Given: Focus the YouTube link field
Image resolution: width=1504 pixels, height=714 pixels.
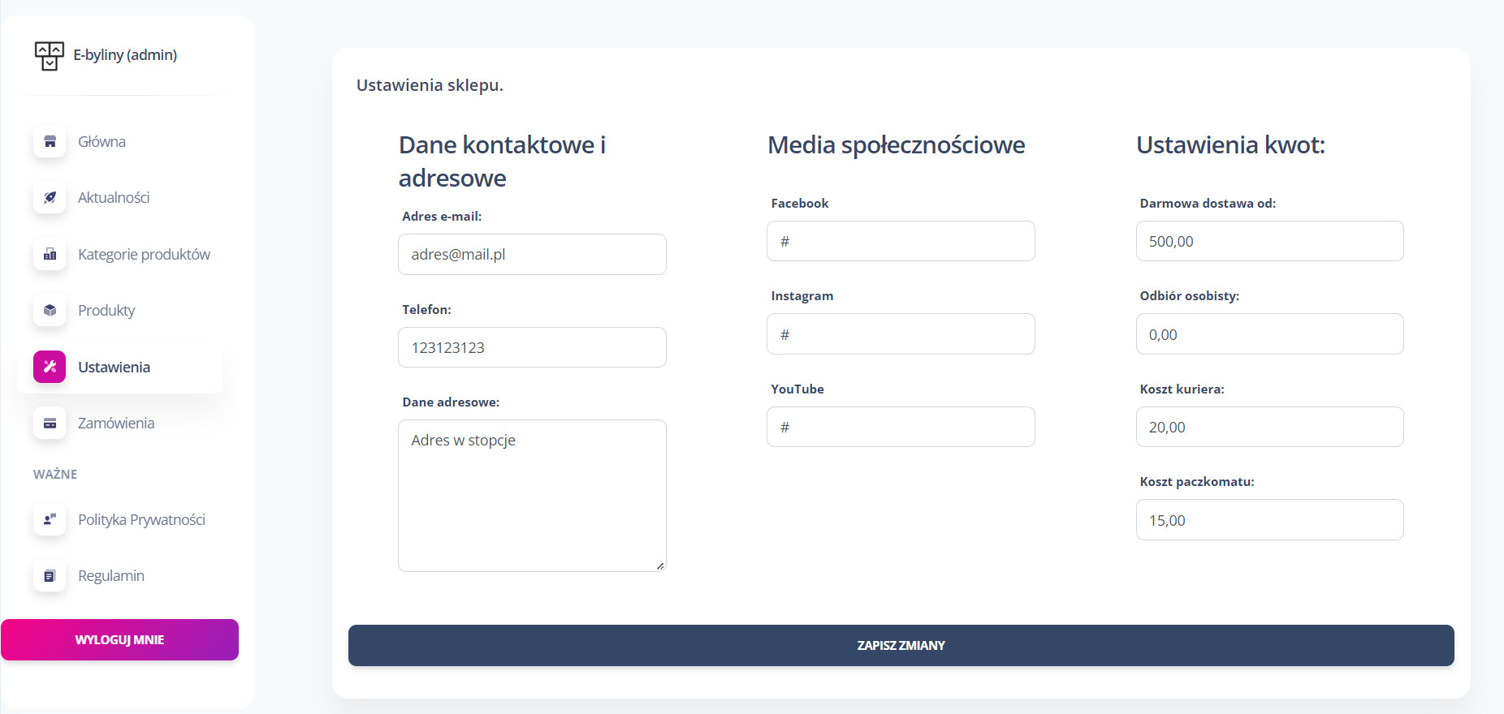Looking at the screenshot, I should click(901, 427).
